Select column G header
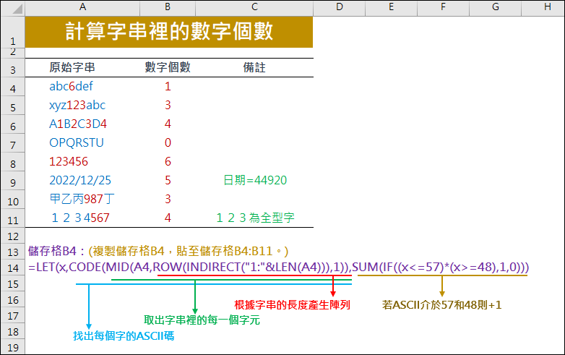 (496, 8)
